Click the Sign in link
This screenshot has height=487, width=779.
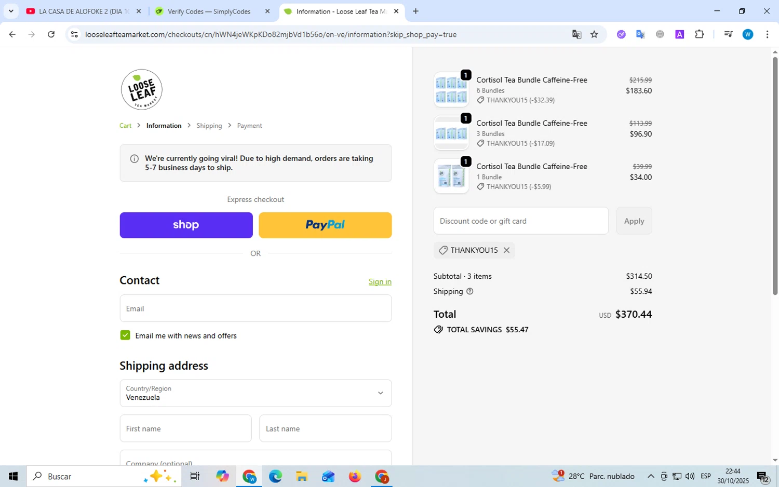pyautogui.click(x=380, y=281)
